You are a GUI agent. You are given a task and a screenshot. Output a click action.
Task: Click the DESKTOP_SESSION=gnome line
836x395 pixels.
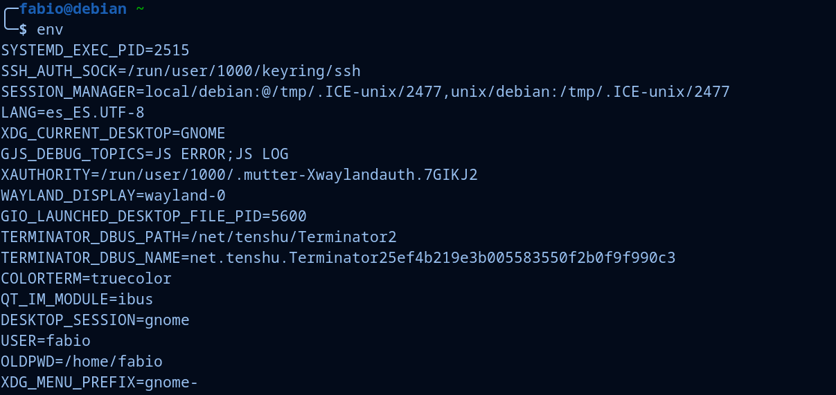click(95, 320)
